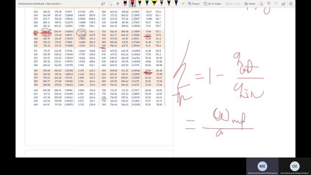
Task: Open Mohammed's Notebook section breadcrumb
Action: [40, 3]
